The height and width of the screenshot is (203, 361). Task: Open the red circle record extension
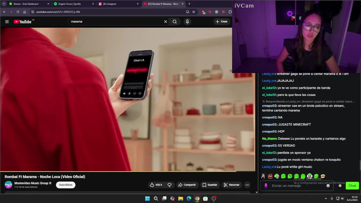tap(223, 12)
